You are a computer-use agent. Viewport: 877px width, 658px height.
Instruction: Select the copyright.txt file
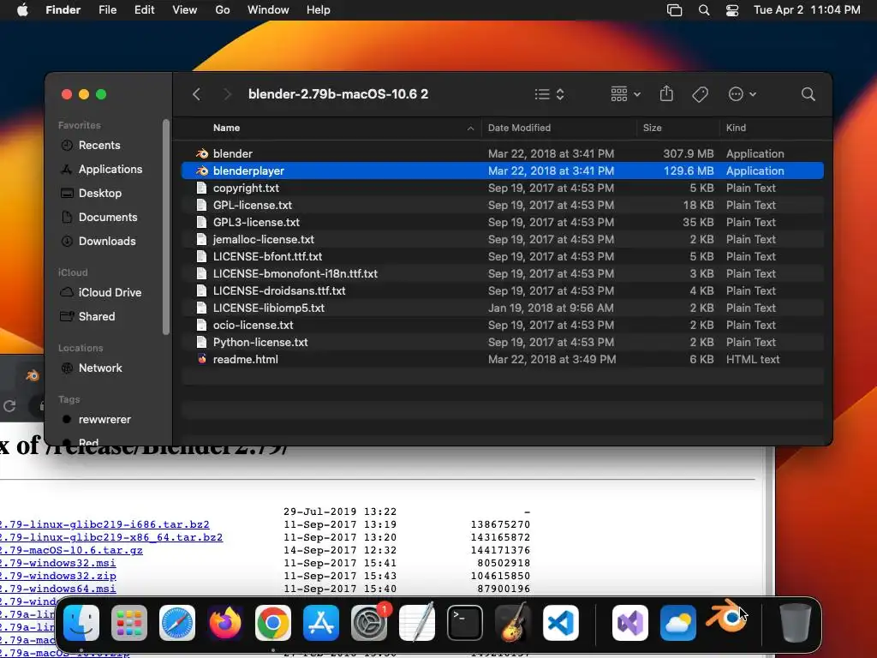click(502, 188)
